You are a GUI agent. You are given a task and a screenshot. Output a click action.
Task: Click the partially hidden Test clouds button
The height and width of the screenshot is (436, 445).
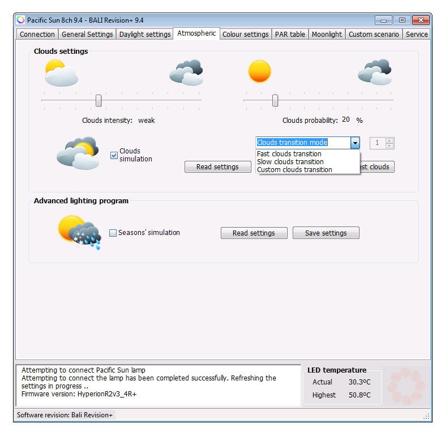[x=377, y=167]
